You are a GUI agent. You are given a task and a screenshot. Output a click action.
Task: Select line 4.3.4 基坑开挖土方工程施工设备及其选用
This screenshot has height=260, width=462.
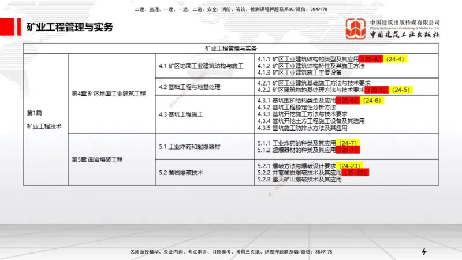click(x=311, y=121)
